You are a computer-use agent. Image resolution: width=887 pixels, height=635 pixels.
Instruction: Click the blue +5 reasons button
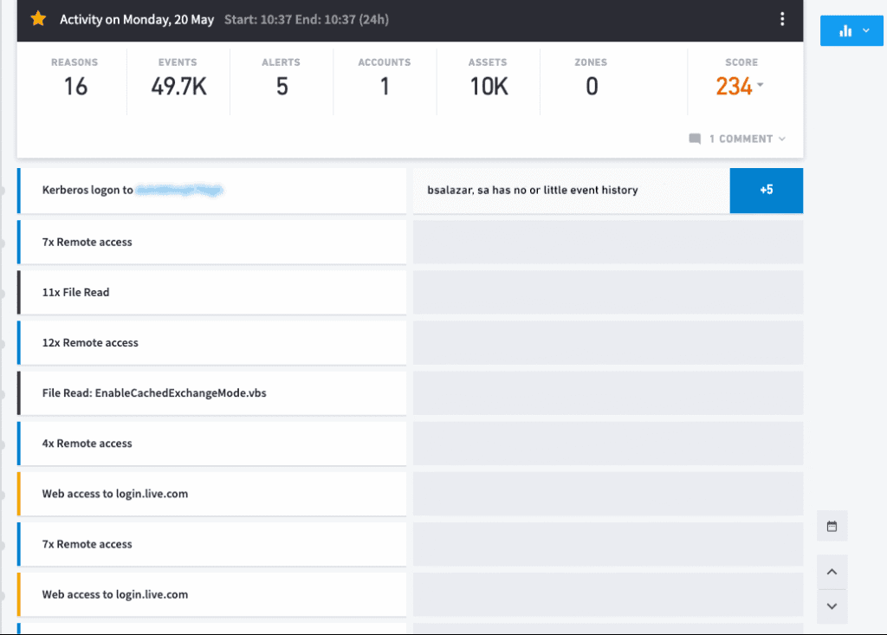pyautogui.click(x=766, y=191)
